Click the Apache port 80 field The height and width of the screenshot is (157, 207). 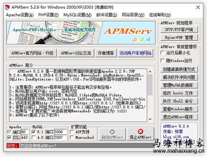[25, 132]
